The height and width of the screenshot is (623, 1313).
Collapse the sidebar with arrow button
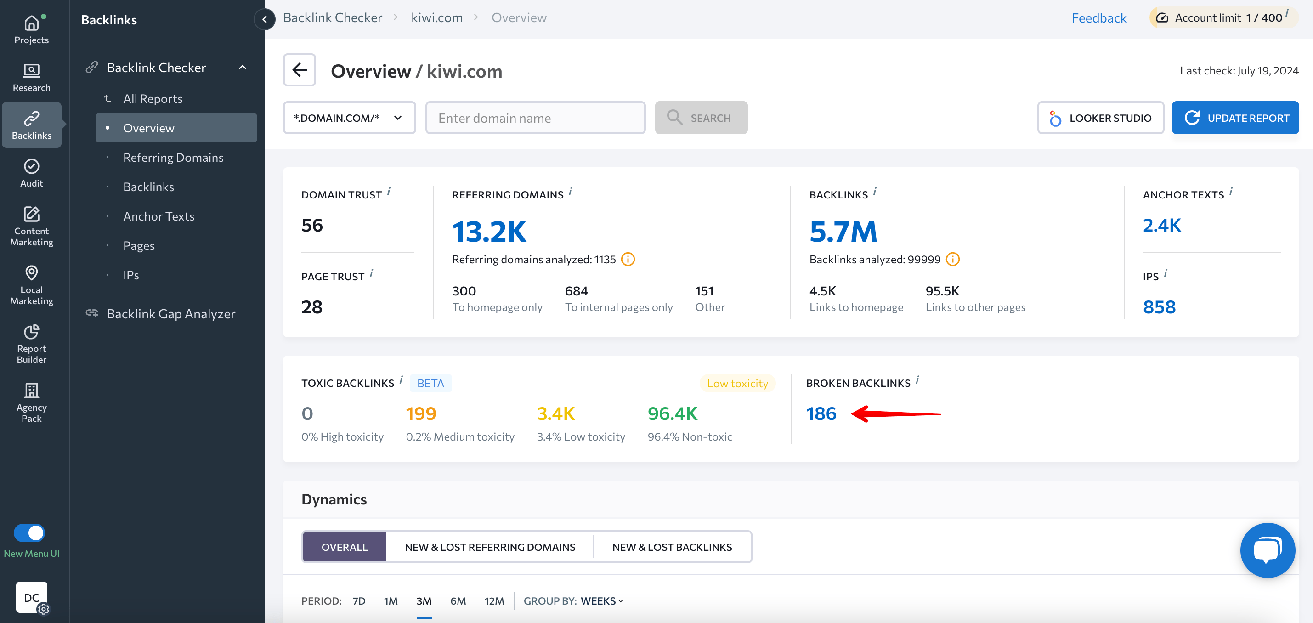(264, 19)
